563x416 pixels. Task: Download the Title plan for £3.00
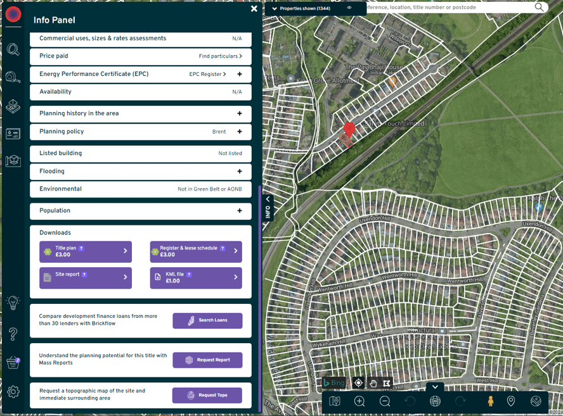(86, 251)
